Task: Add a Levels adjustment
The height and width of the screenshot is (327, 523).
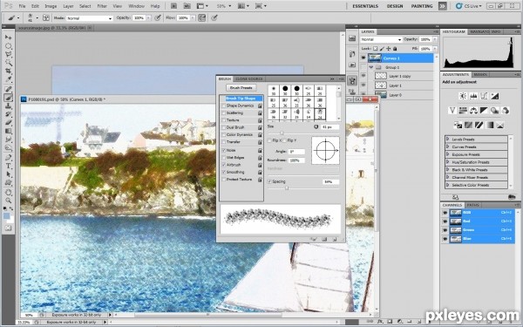Action: [473, 96]
